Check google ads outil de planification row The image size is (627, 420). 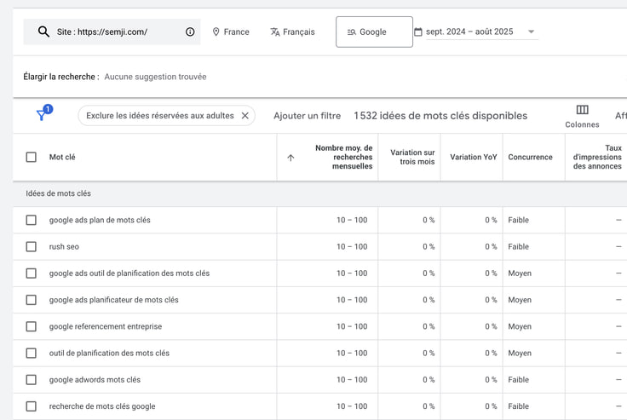coord(32,273)
